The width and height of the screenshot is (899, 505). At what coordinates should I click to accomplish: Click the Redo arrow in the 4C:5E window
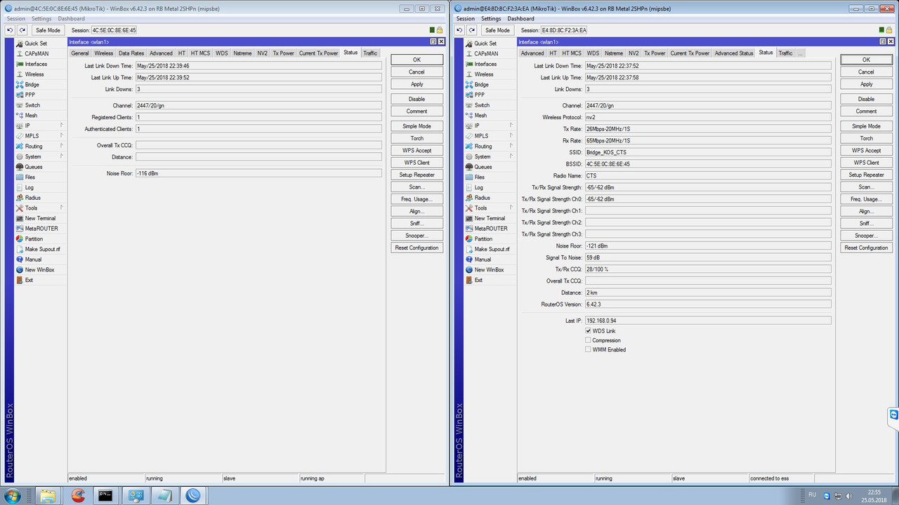pos(22,30)
